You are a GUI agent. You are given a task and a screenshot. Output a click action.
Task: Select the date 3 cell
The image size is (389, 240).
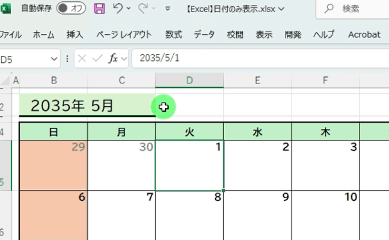[x=325, y=166]
